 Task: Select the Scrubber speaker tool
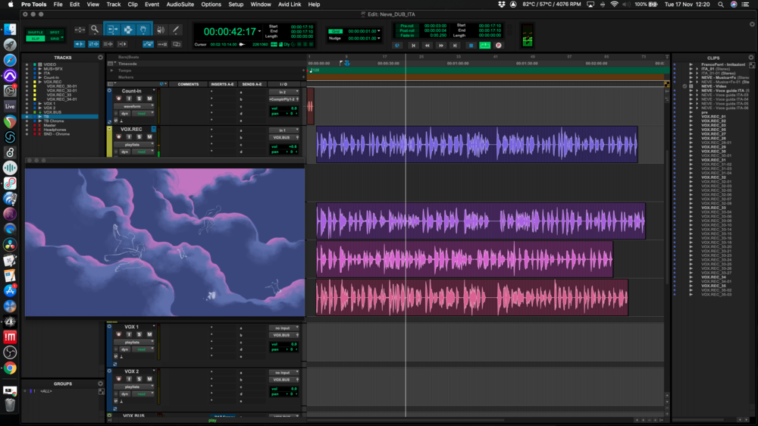pyautogui.click(x=161, y=30)
